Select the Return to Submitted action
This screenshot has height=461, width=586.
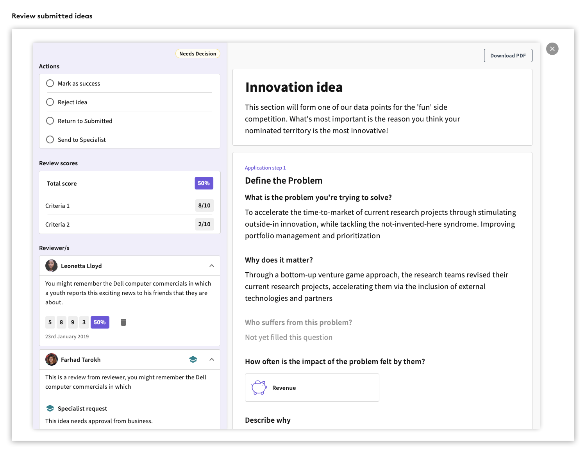(50, 121)
